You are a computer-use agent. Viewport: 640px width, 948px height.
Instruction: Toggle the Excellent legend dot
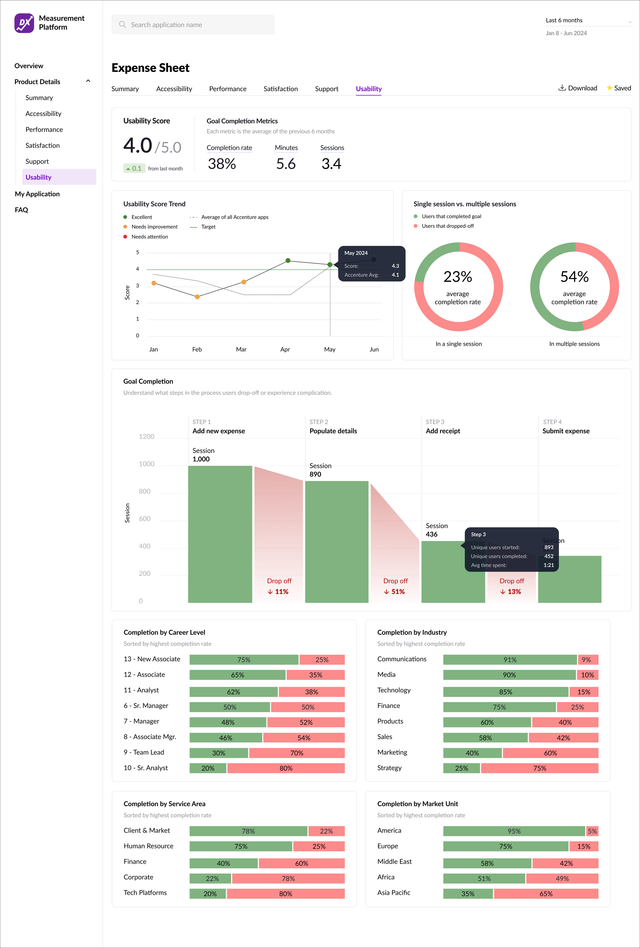point(125,217)
